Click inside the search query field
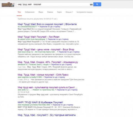 pyautogui.click(x=53, y=4)
